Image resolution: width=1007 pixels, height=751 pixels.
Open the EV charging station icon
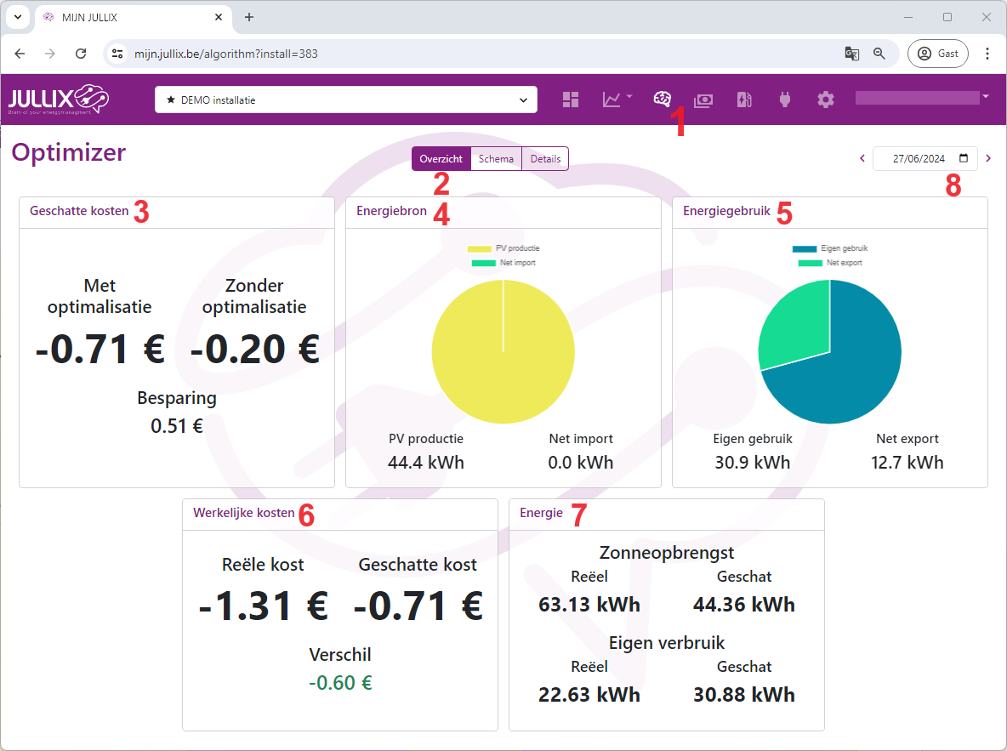coord(744,100)
